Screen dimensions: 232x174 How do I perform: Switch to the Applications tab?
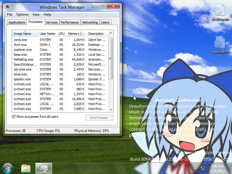click(x=17, y=22)
